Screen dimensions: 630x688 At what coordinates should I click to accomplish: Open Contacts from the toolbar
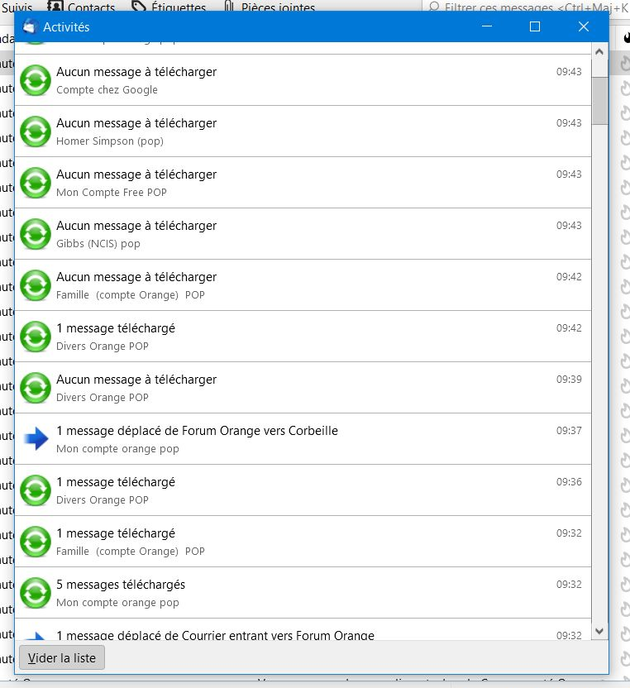click(83, 7)
